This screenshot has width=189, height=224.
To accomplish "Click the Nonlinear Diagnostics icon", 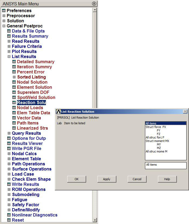I will pyautogui.click(x=9, y=215).
